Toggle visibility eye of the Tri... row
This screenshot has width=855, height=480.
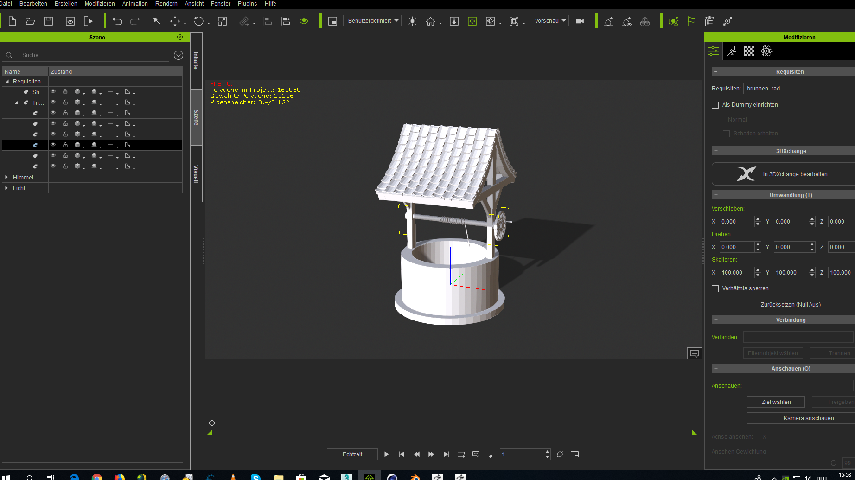[53, 102]
